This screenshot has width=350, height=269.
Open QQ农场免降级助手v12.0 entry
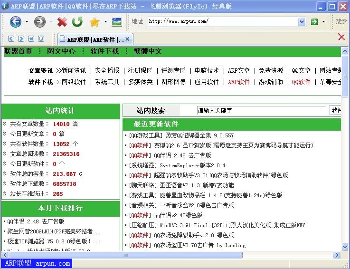click(x=194, y=235)
